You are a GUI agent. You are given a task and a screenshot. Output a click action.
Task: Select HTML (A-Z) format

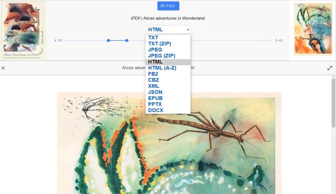pyautogui.click(x=168, y=68)
